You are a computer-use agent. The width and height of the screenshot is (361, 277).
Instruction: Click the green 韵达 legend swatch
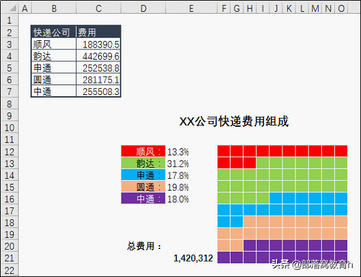click(143, 163)
